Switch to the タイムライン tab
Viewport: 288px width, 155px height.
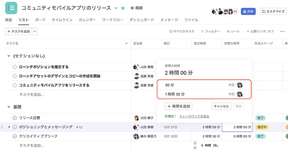62,20
